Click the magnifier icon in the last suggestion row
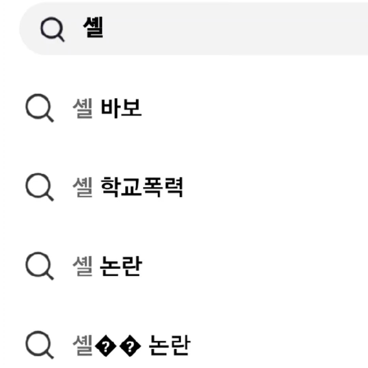Screen dimensions: 368x368 (40, 345)
